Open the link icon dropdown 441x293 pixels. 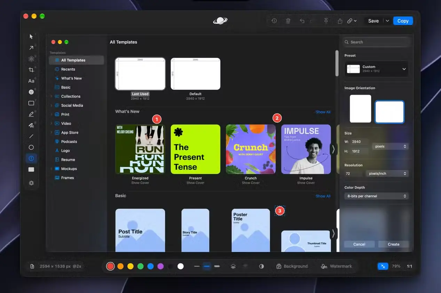click(352, 21)
